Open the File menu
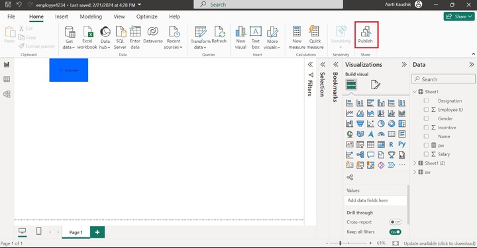477x248 pixels. coord(11,17)
